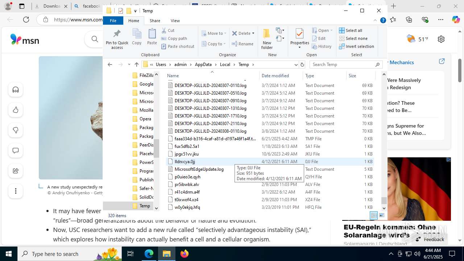The image size is (464, 261).
Task: Go back in File Explorer
Action: tap(110, 65)
